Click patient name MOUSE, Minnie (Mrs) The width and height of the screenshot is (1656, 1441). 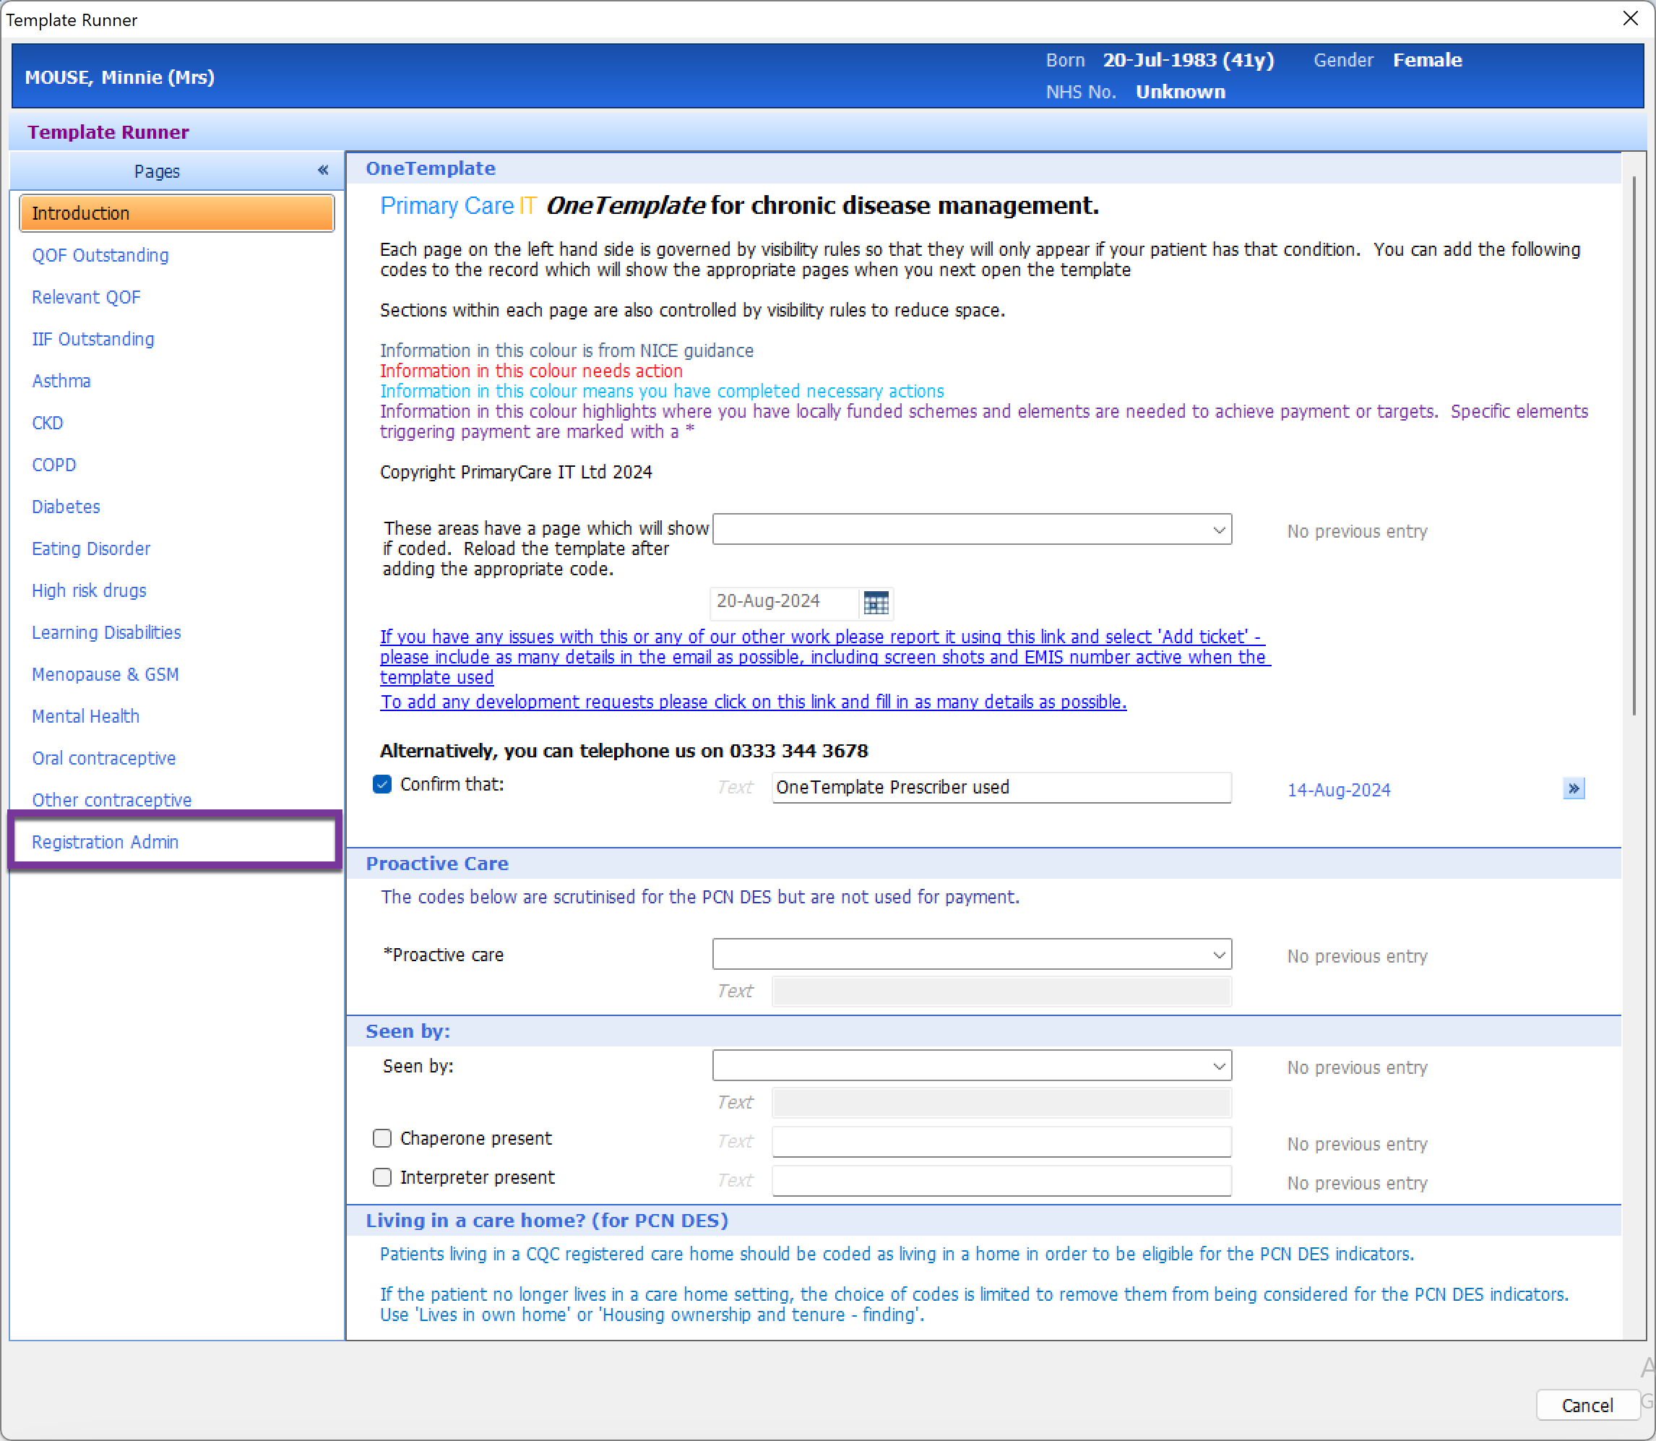tap(120, 77)
